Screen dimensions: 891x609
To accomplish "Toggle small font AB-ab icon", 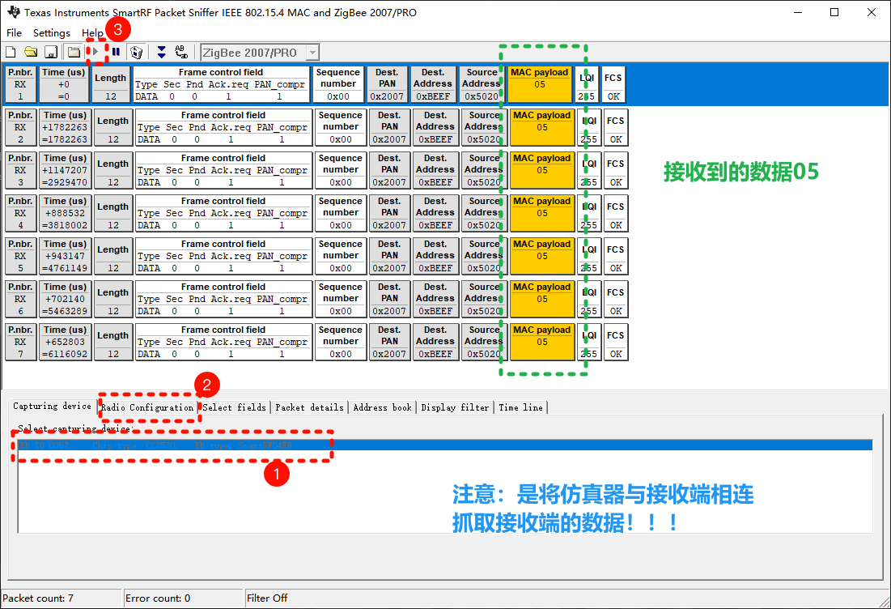I will pos(181,53).
